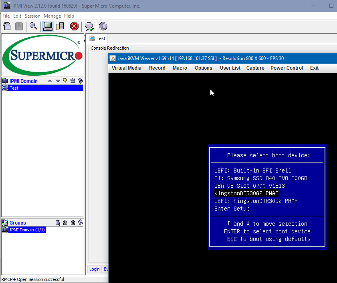Open the Edit menu
The height and width of the screenshot is (283, 337).
coord(17,16)
